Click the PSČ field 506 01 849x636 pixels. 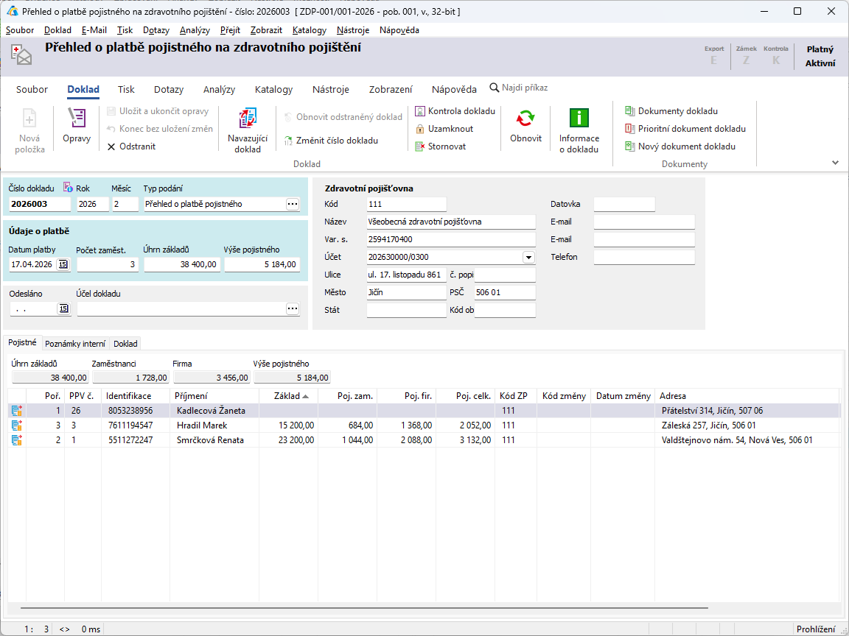click(505, 292)
